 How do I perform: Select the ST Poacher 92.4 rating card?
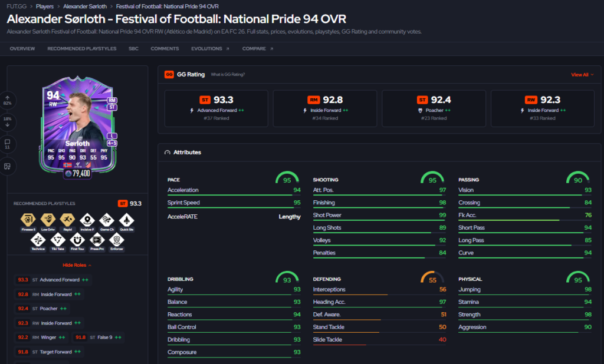(x=434, y=108)
